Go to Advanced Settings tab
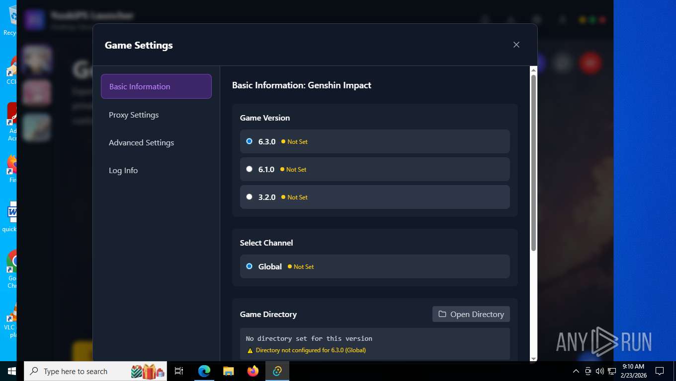676x381 pixels. click(156, 142)
